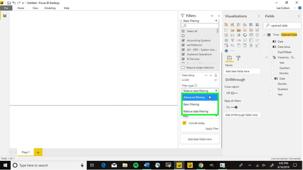This screenshot has height=170, width=303.
Task: Open the Modeling ribbon tab
Action: pos(50,8)
